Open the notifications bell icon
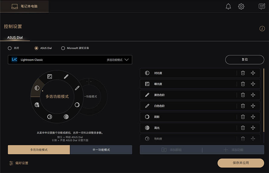Viewport: 269px width, 173px height. pyautogui.click(x=228, y=6)
